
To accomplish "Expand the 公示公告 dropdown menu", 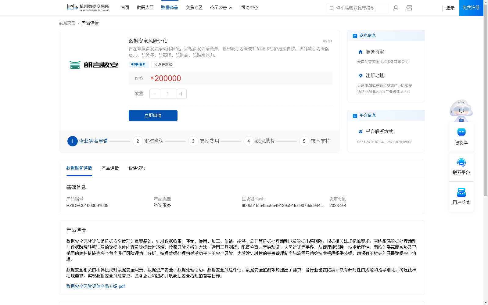I will pyautogui.click(x=221, y=8).
